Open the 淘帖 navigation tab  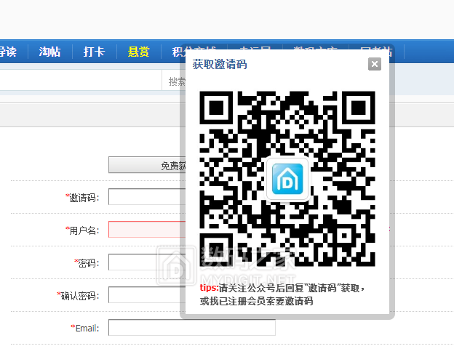point(49,52)
